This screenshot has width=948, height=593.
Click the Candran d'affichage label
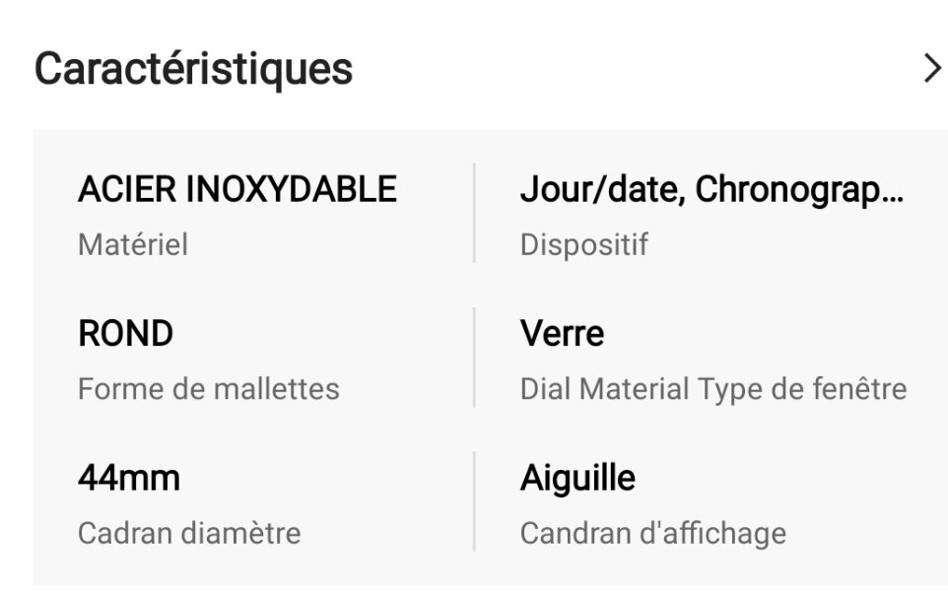point(652,534)
